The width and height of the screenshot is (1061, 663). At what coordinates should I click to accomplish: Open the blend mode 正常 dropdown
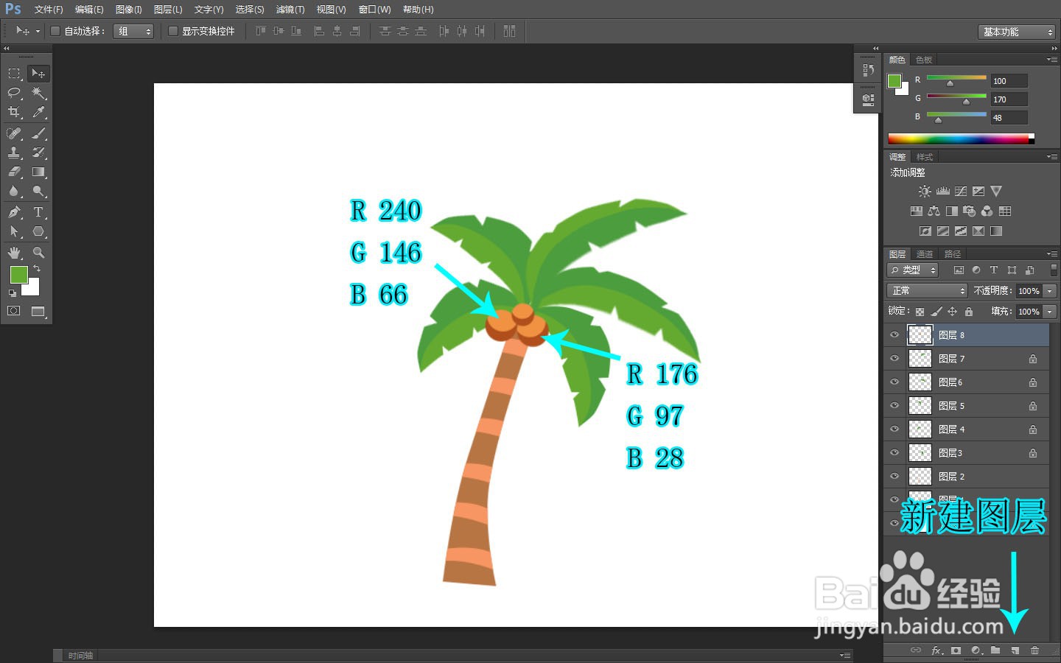(927, 291)
